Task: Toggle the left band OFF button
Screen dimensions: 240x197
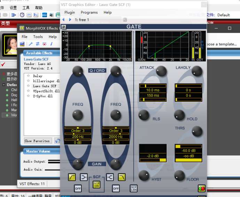Action: 78,188
